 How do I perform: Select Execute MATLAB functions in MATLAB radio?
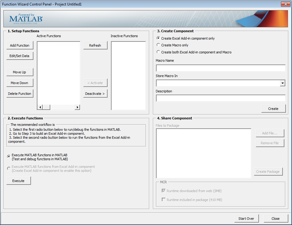9,156
